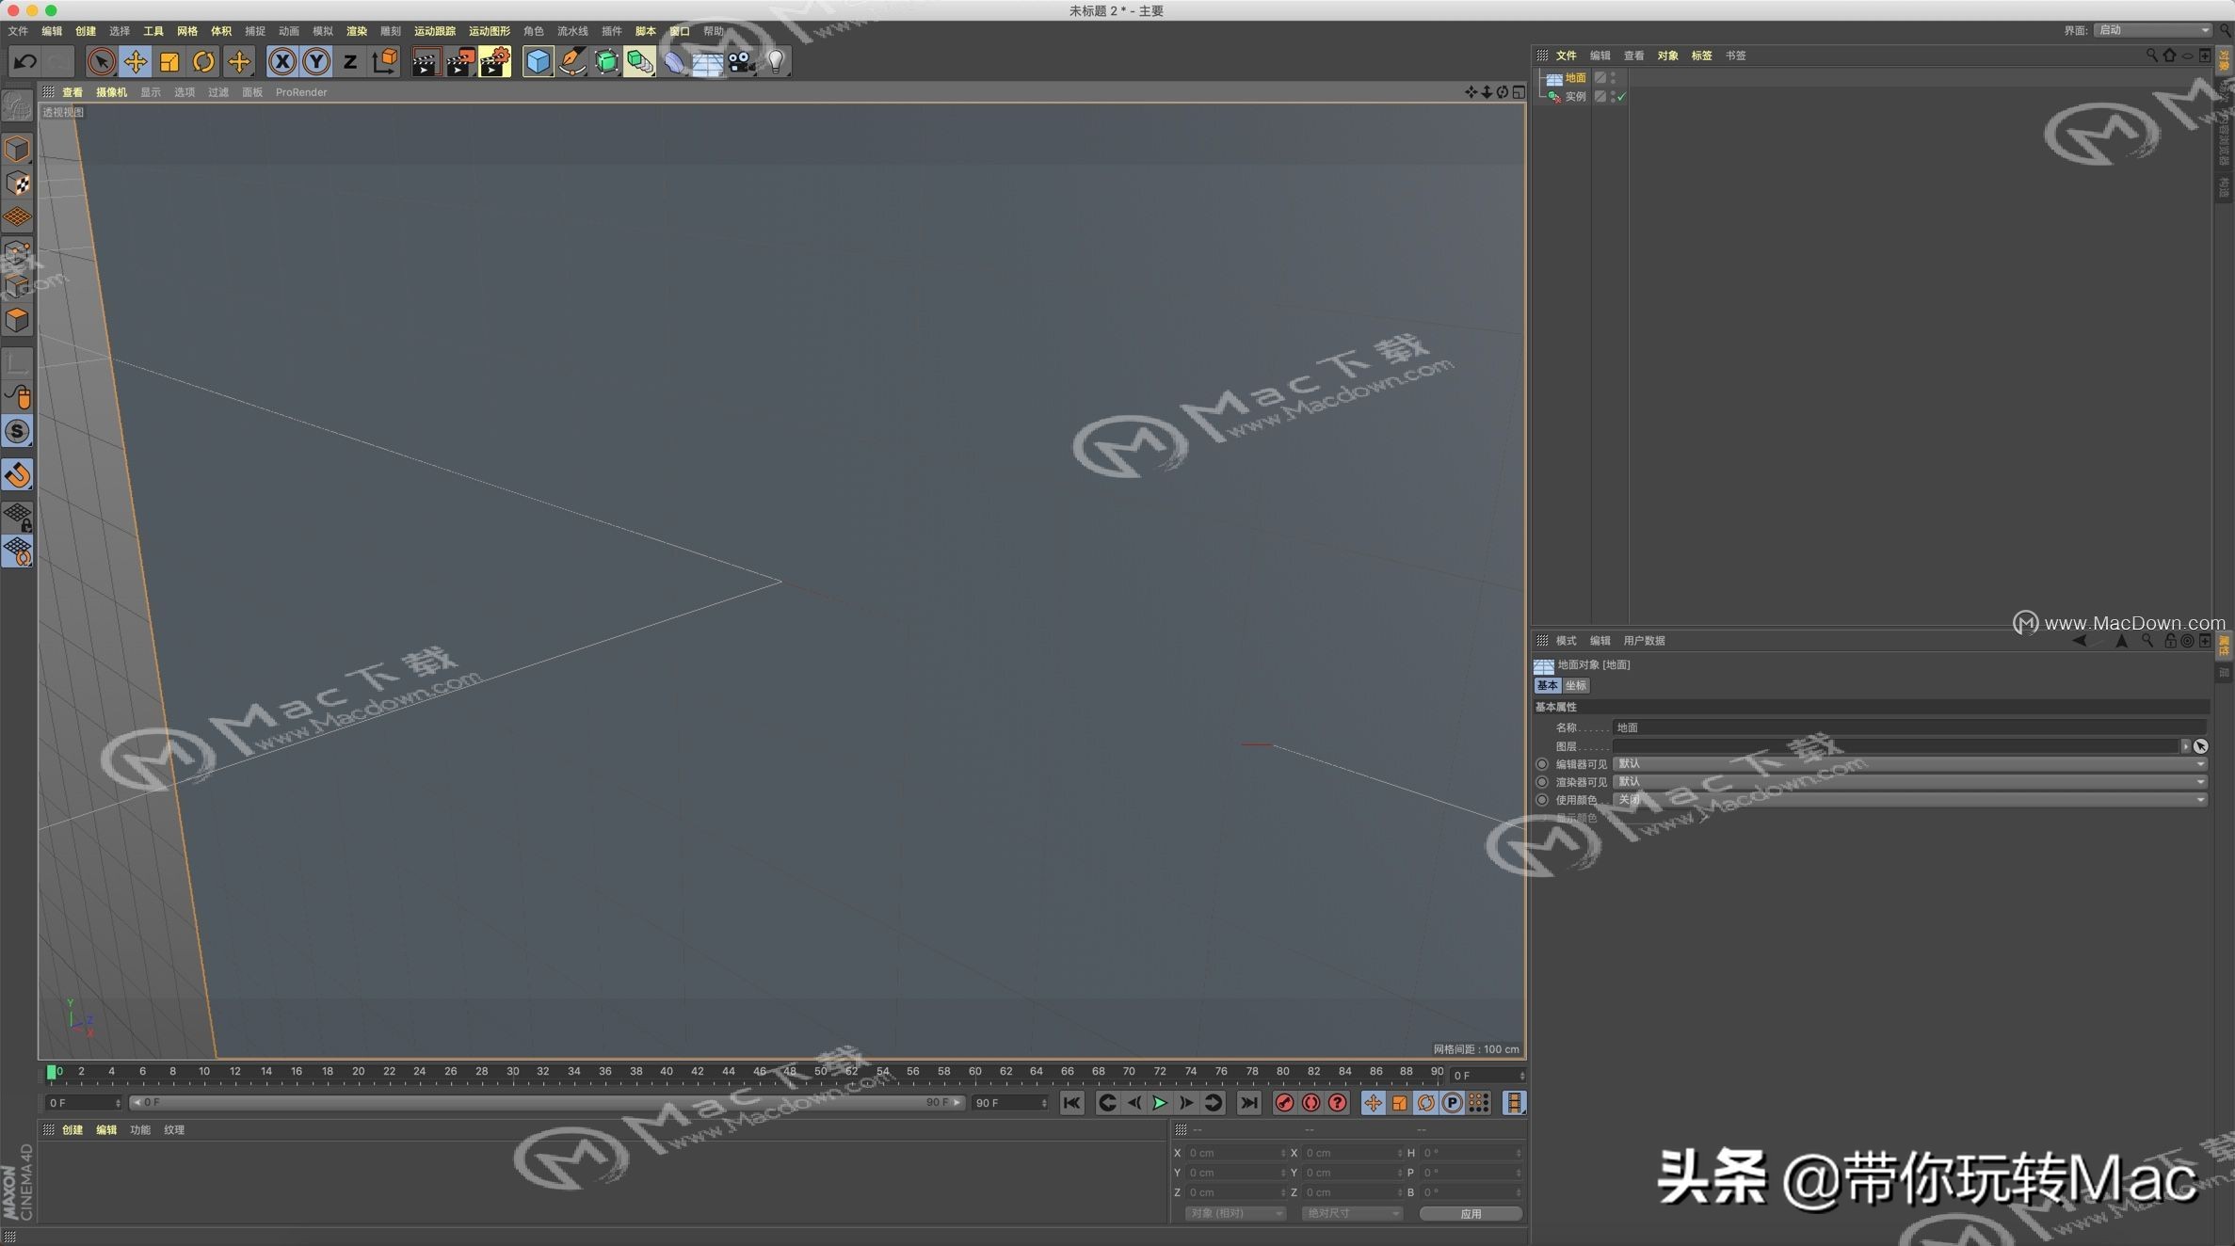
Task: Click the Light object icon in the toolbar
Action: 774,61
